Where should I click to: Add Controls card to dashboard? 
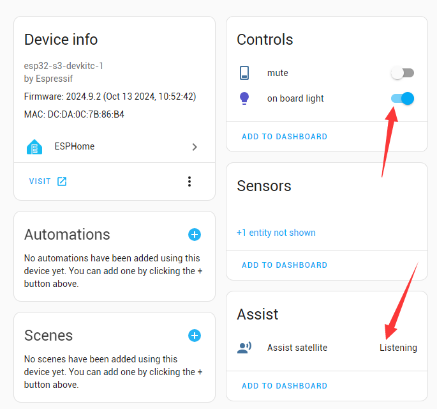pyautogui.click(x=284, y=137)
